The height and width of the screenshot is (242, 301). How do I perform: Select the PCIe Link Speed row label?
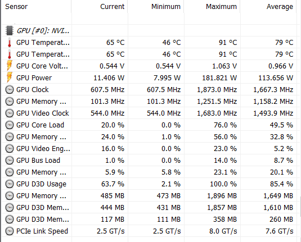42,231
